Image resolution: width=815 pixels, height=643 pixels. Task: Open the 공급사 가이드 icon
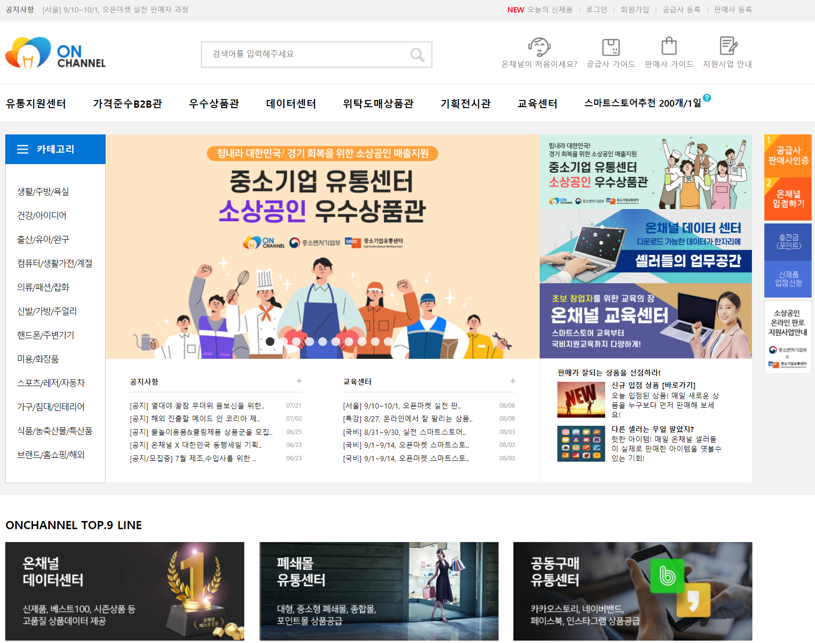coord(611,47)
